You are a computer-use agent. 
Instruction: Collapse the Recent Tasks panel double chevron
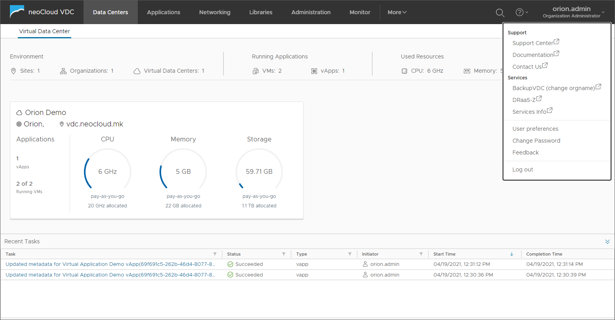607,241
